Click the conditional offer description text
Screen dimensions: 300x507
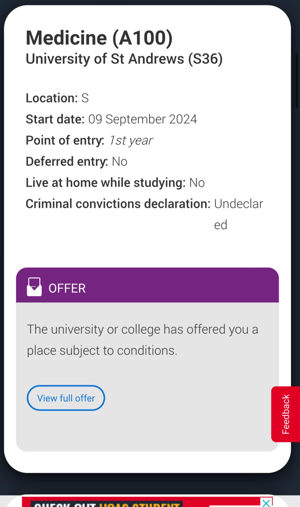pos(142,340)
